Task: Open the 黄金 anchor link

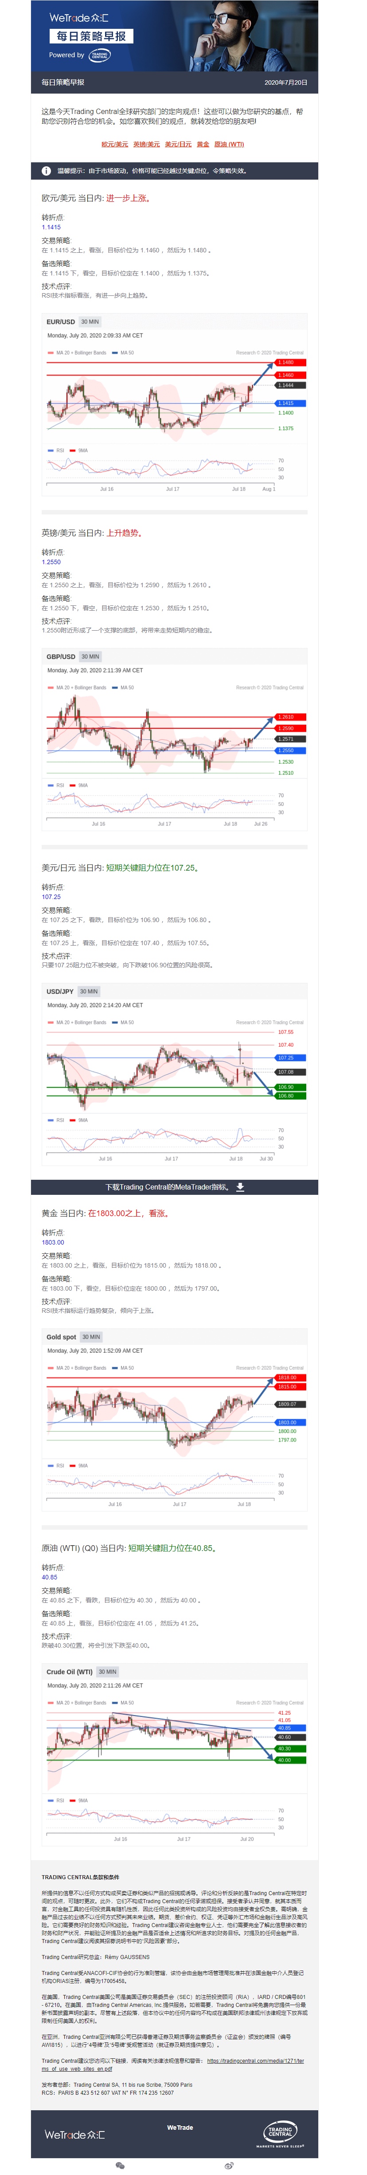Action: click(203, 145)
